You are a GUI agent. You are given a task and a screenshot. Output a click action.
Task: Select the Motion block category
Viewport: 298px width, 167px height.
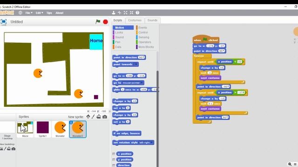coord(123,28)
